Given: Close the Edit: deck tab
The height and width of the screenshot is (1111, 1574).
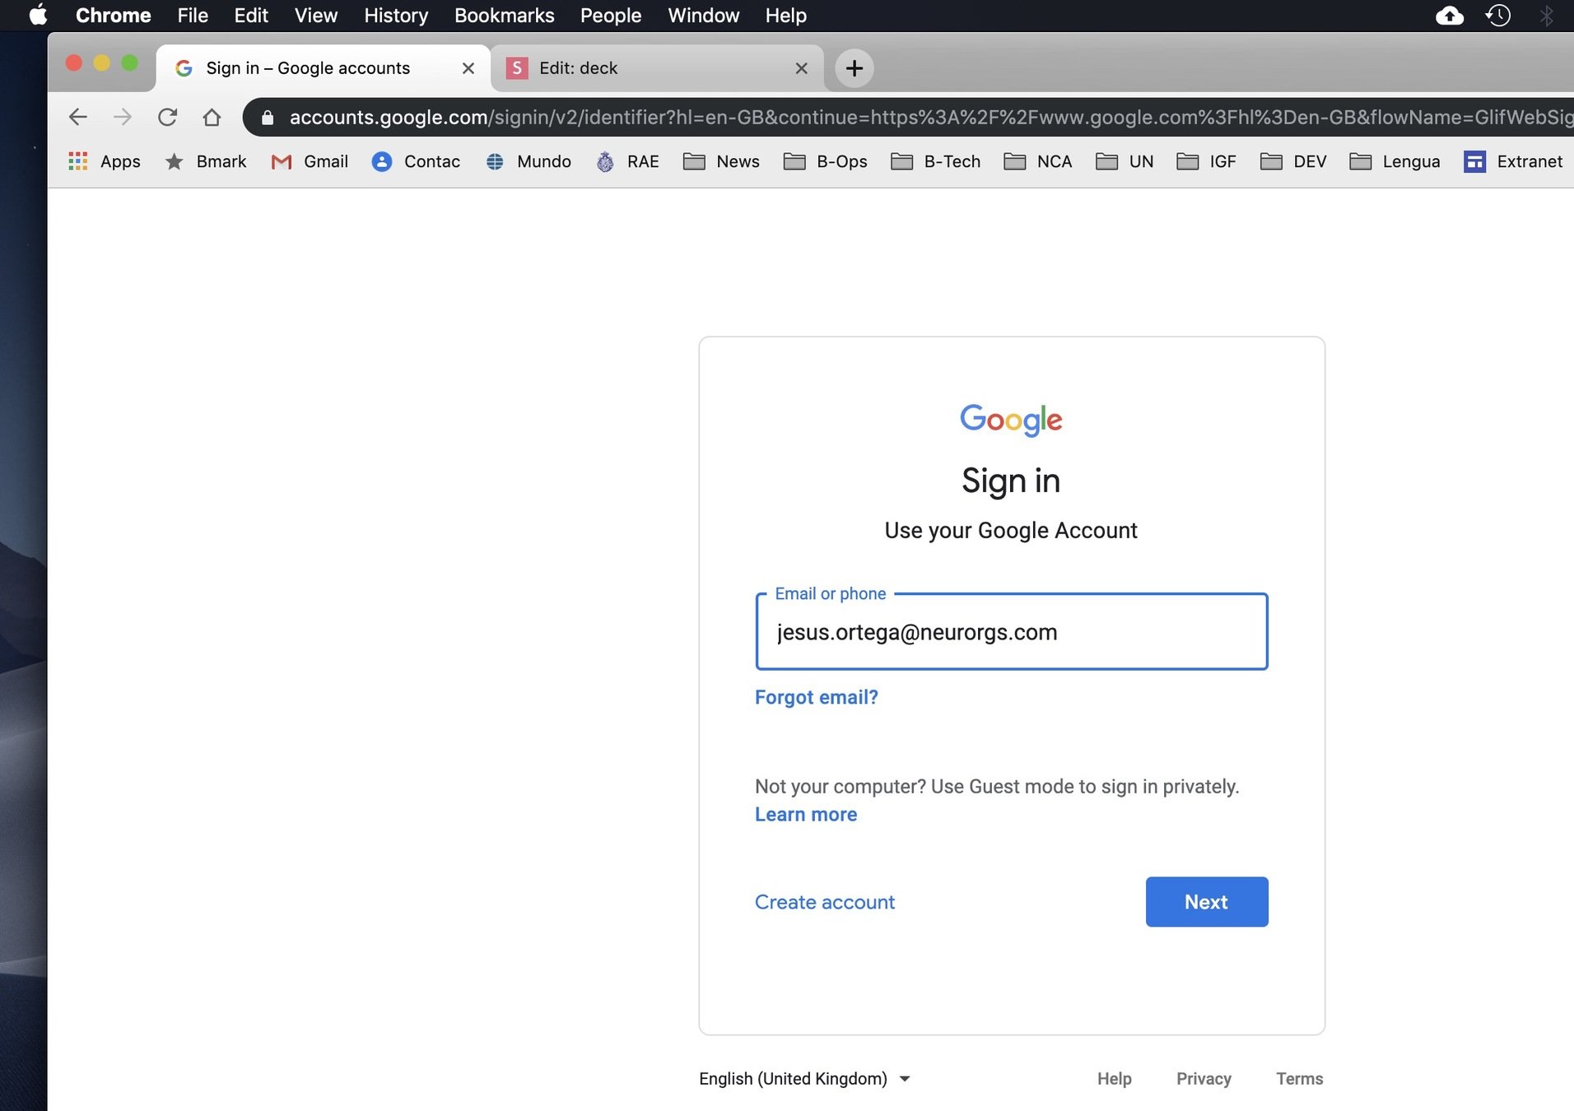Looking at the screenshot, I should point(801,68).
